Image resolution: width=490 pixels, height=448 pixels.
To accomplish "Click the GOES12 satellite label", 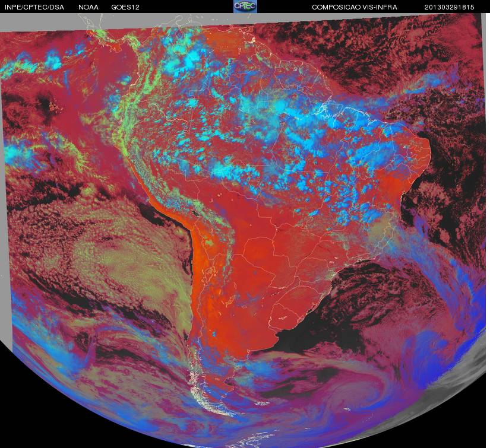I will point(125,7).
